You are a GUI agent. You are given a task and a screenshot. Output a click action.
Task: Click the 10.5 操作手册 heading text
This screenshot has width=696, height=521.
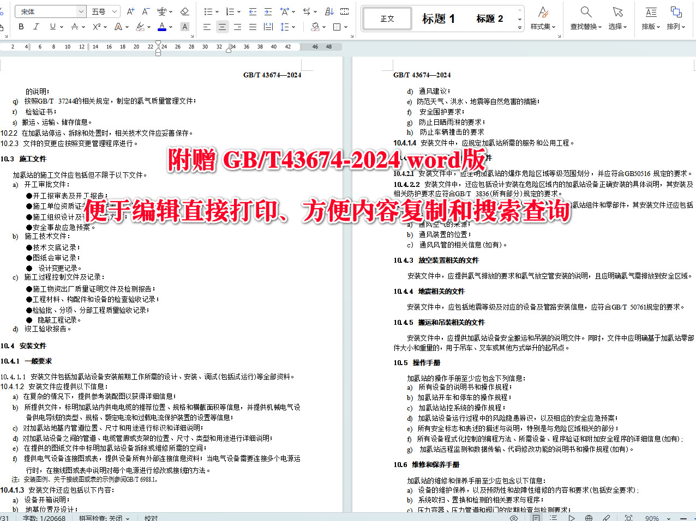pyautogui.click(x=417, y=362)
